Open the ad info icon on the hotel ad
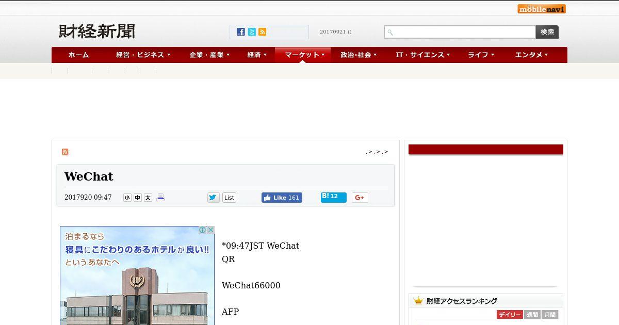619x325 pixels. pos(203,230)
